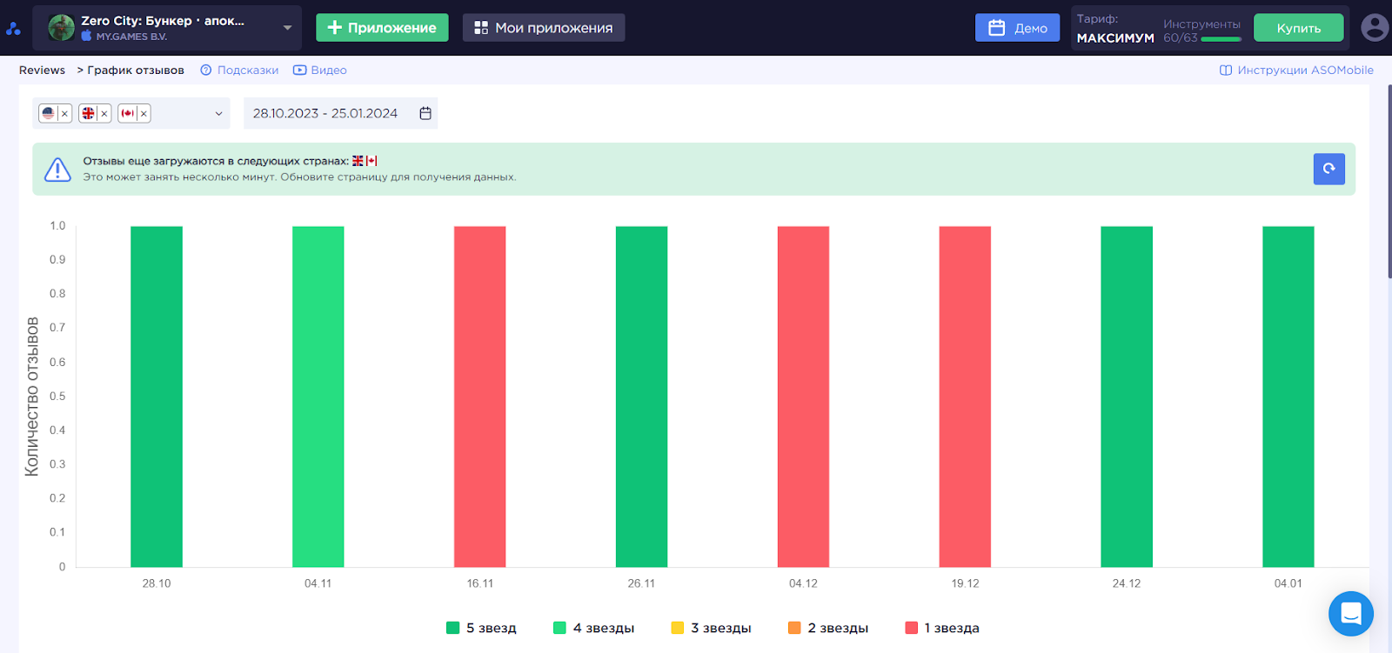Toggle the 1 звезда legend item
The image size is (1392, 653).
click(x=942, y=628)
